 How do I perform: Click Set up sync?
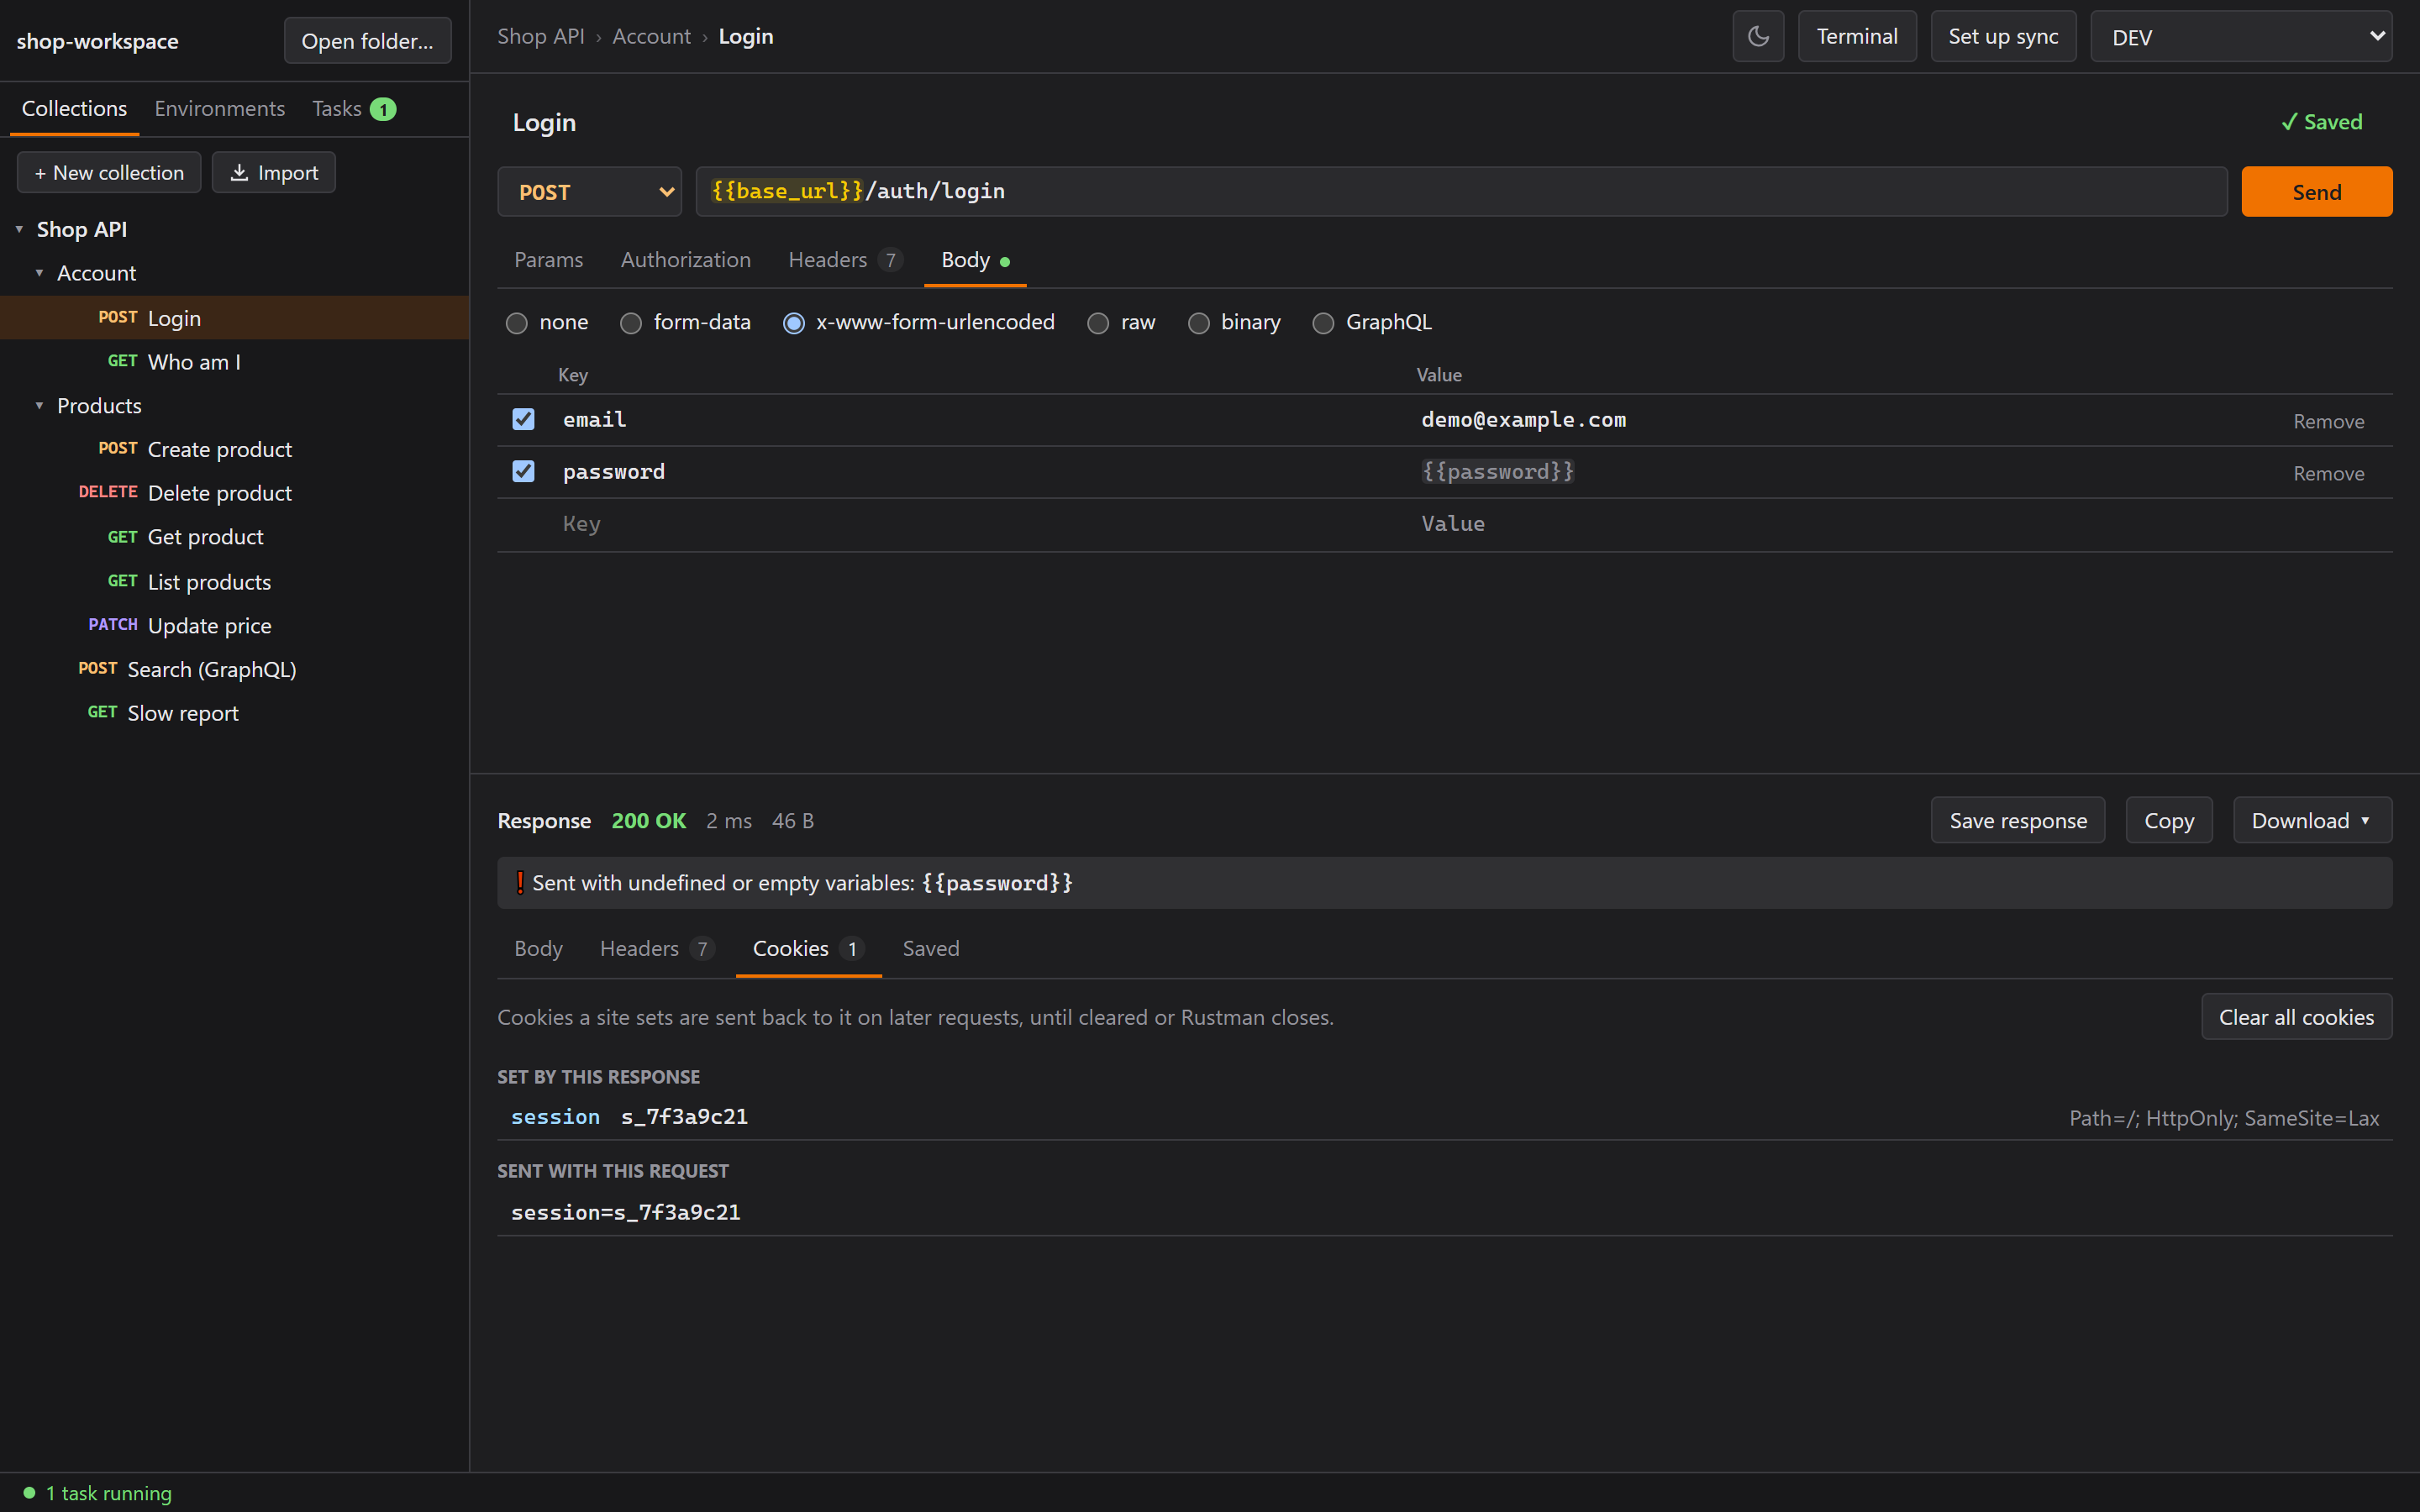2003,37
